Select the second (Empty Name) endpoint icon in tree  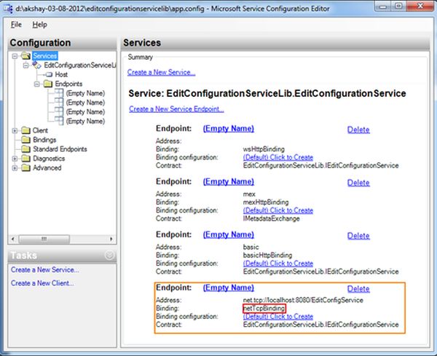point(59,102)
